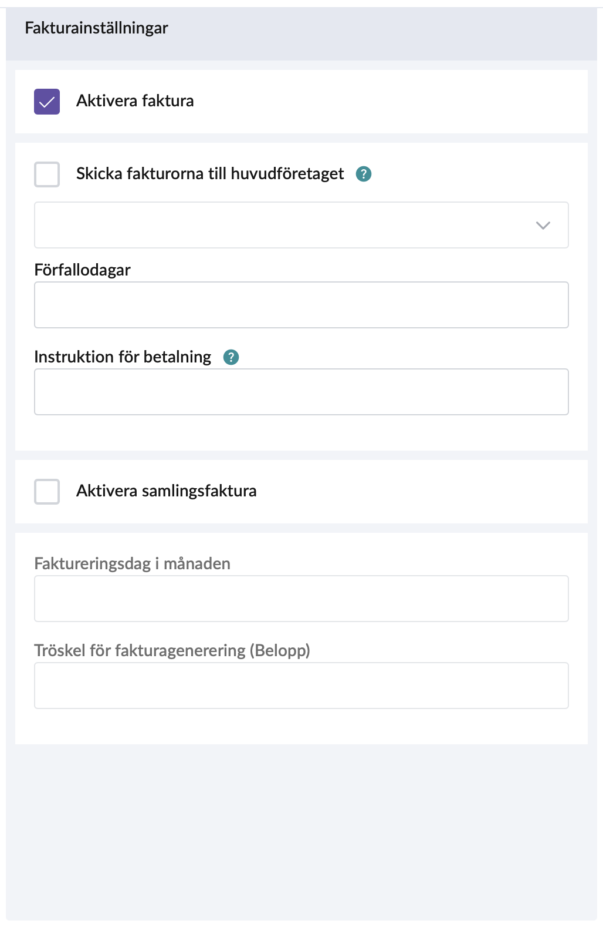This screenshot has width=603, height=927.
Task: Click the Fakturainställningar section header
Action: coord(97,28)
